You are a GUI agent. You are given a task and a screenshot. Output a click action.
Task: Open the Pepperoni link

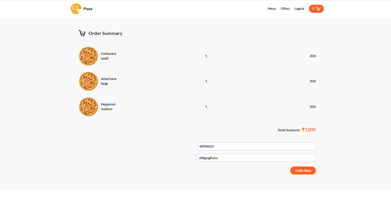108,104
